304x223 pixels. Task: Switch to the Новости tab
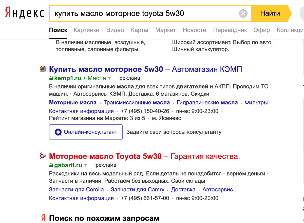click(x=194, y=30)
